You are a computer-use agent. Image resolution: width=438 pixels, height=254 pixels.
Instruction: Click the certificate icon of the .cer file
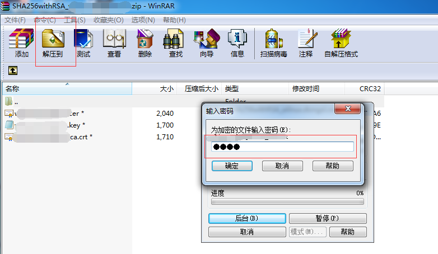tap(8, 114)
